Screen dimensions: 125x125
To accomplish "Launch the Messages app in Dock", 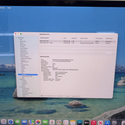I will pos(17,122).
